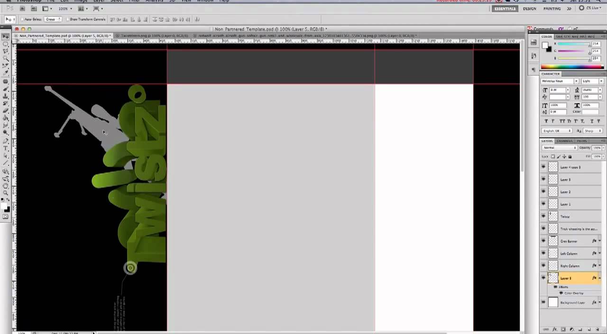Select the Gradient tool

pyautogui.click(x=6, y=118)
